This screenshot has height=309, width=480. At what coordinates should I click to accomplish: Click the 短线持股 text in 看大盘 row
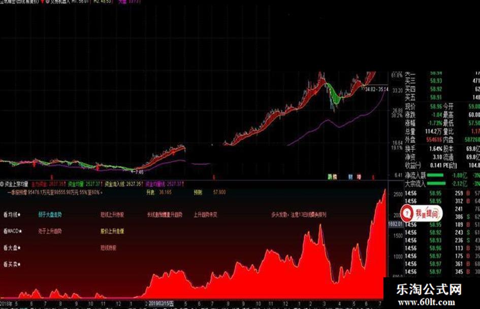coord(108,248)
